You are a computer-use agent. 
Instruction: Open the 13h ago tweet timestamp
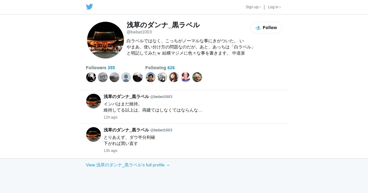click(x=110, y=151)
